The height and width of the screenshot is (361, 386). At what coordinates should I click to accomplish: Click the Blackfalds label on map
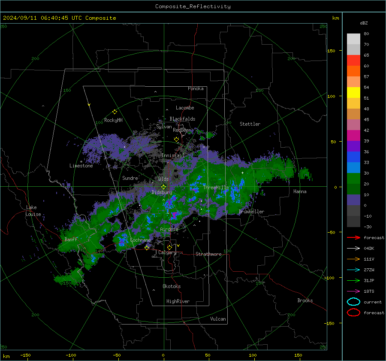[182, 119]
